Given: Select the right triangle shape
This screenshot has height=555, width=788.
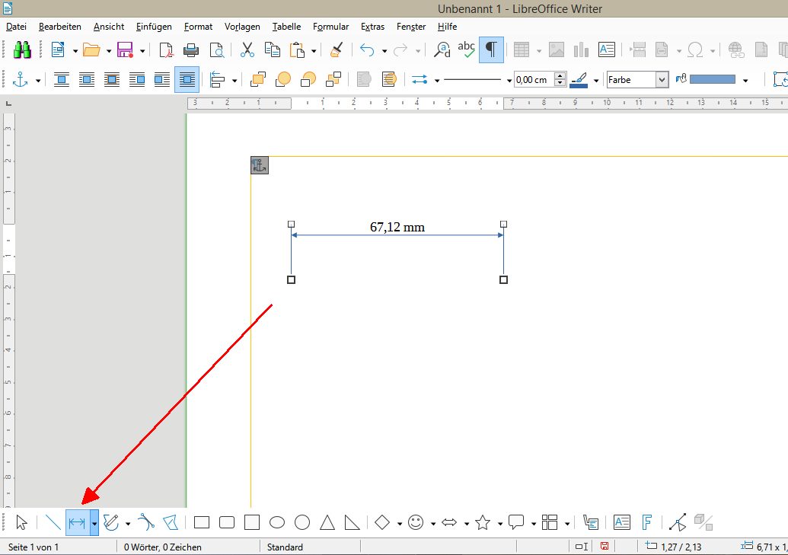Looking at the screenshot, I should 353,523.
